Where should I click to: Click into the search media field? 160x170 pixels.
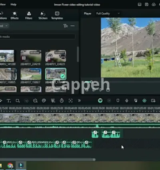point(37,36)
